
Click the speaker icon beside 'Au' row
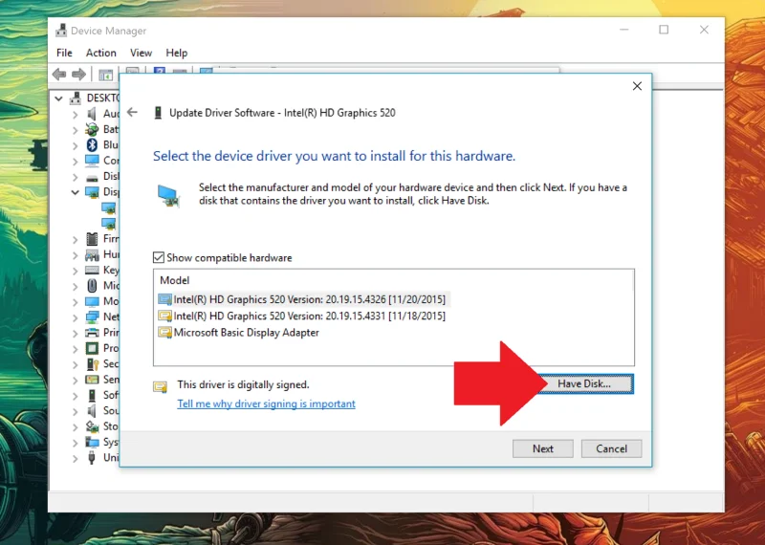(92, 114)
